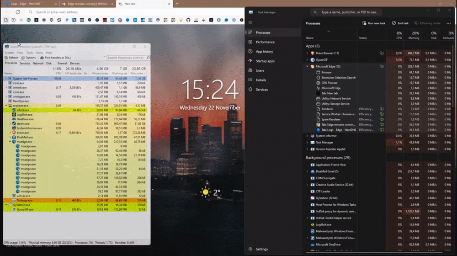457x256 pixels.
Task: Open the Tools menu in System Informer
Action: pos(29,53)
